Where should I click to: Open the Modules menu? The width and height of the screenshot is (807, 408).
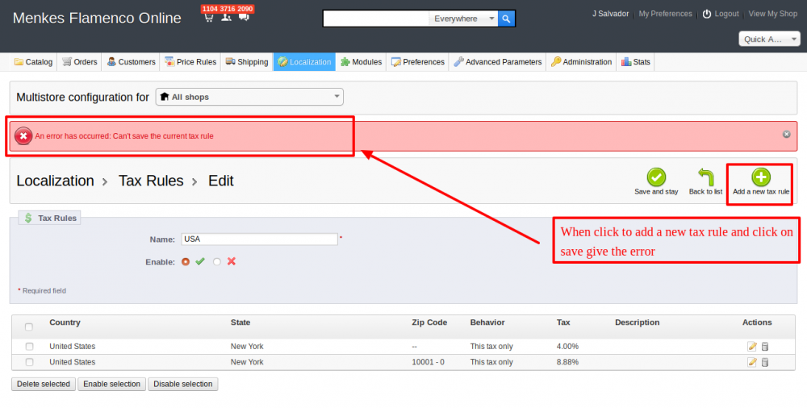361,62
